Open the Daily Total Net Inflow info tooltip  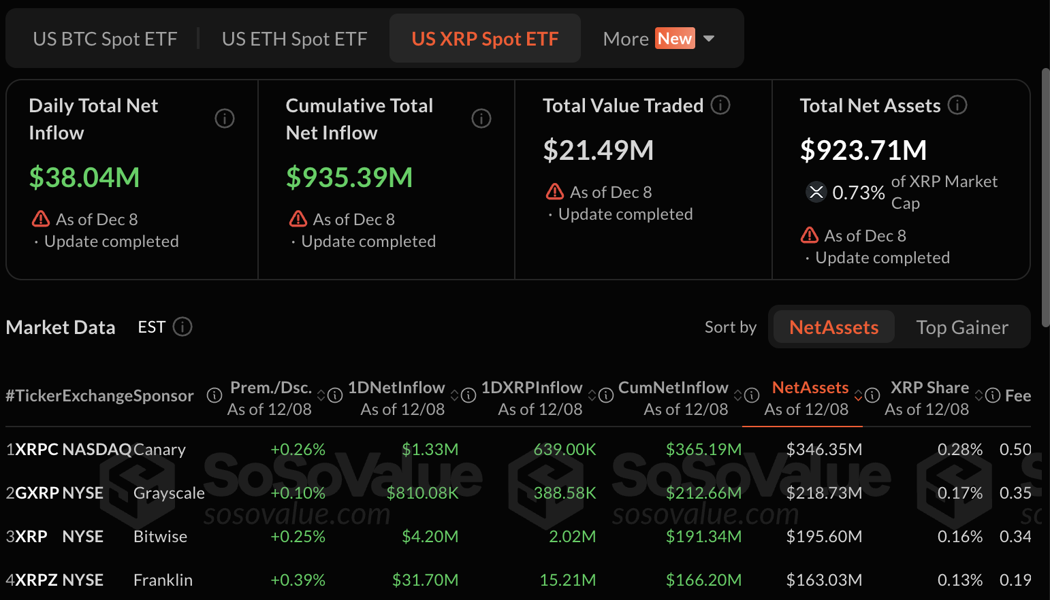pyautogui.click(x=225, y=118)
